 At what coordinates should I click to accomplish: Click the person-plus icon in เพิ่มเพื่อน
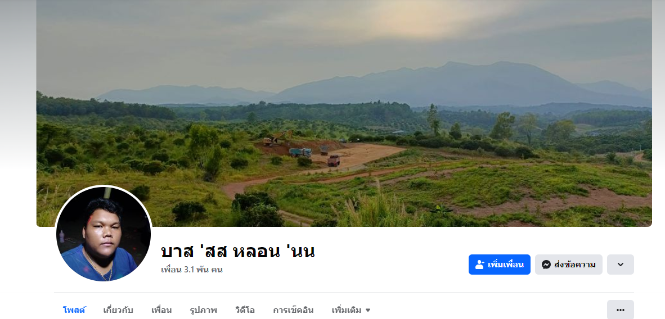tap(480, 265)
